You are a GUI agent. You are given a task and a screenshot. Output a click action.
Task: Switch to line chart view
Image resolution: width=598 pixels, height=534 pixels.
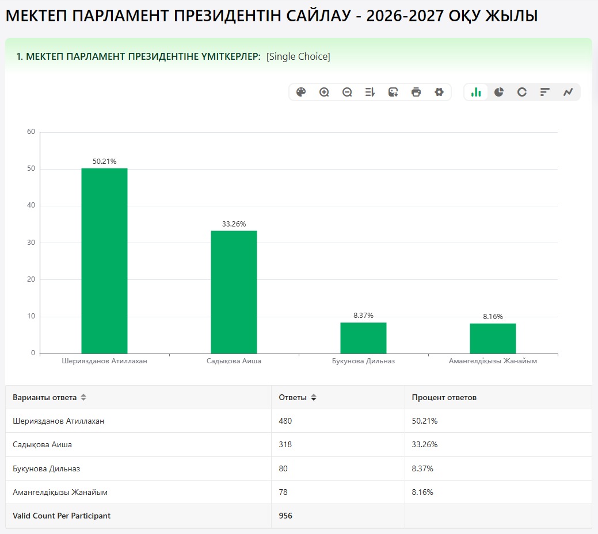click(x=568, y=92)
